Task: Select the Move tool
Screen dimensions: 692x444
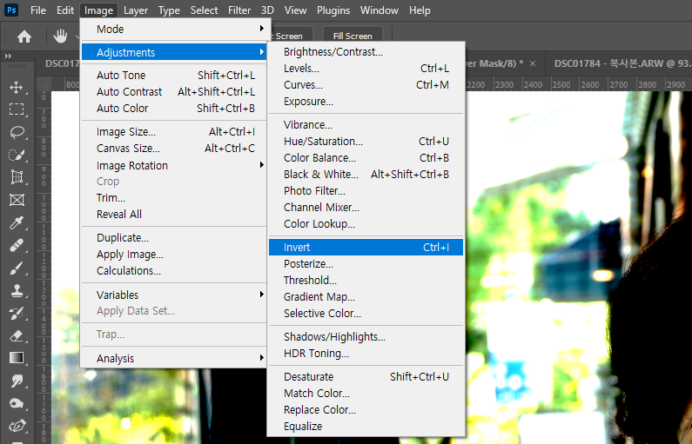Action: (x=17, y=87)
